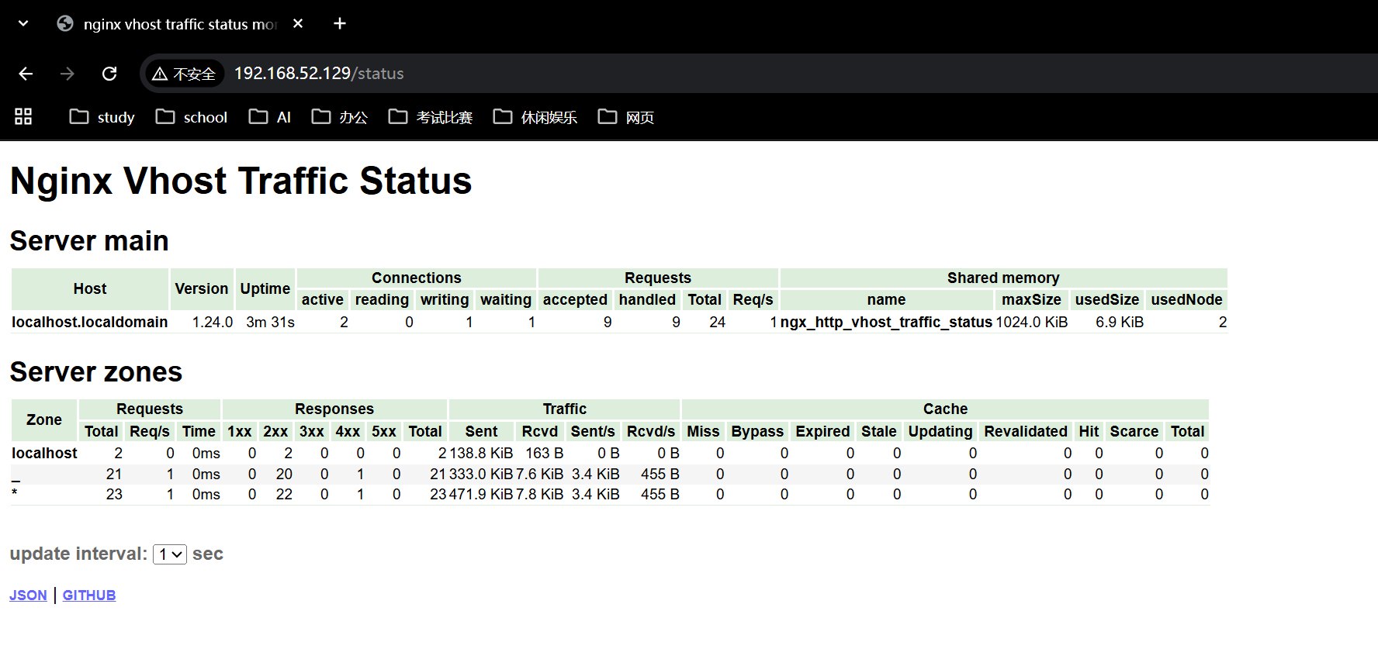
Task: Open the tab search chevron
Action: coord(23,23)
